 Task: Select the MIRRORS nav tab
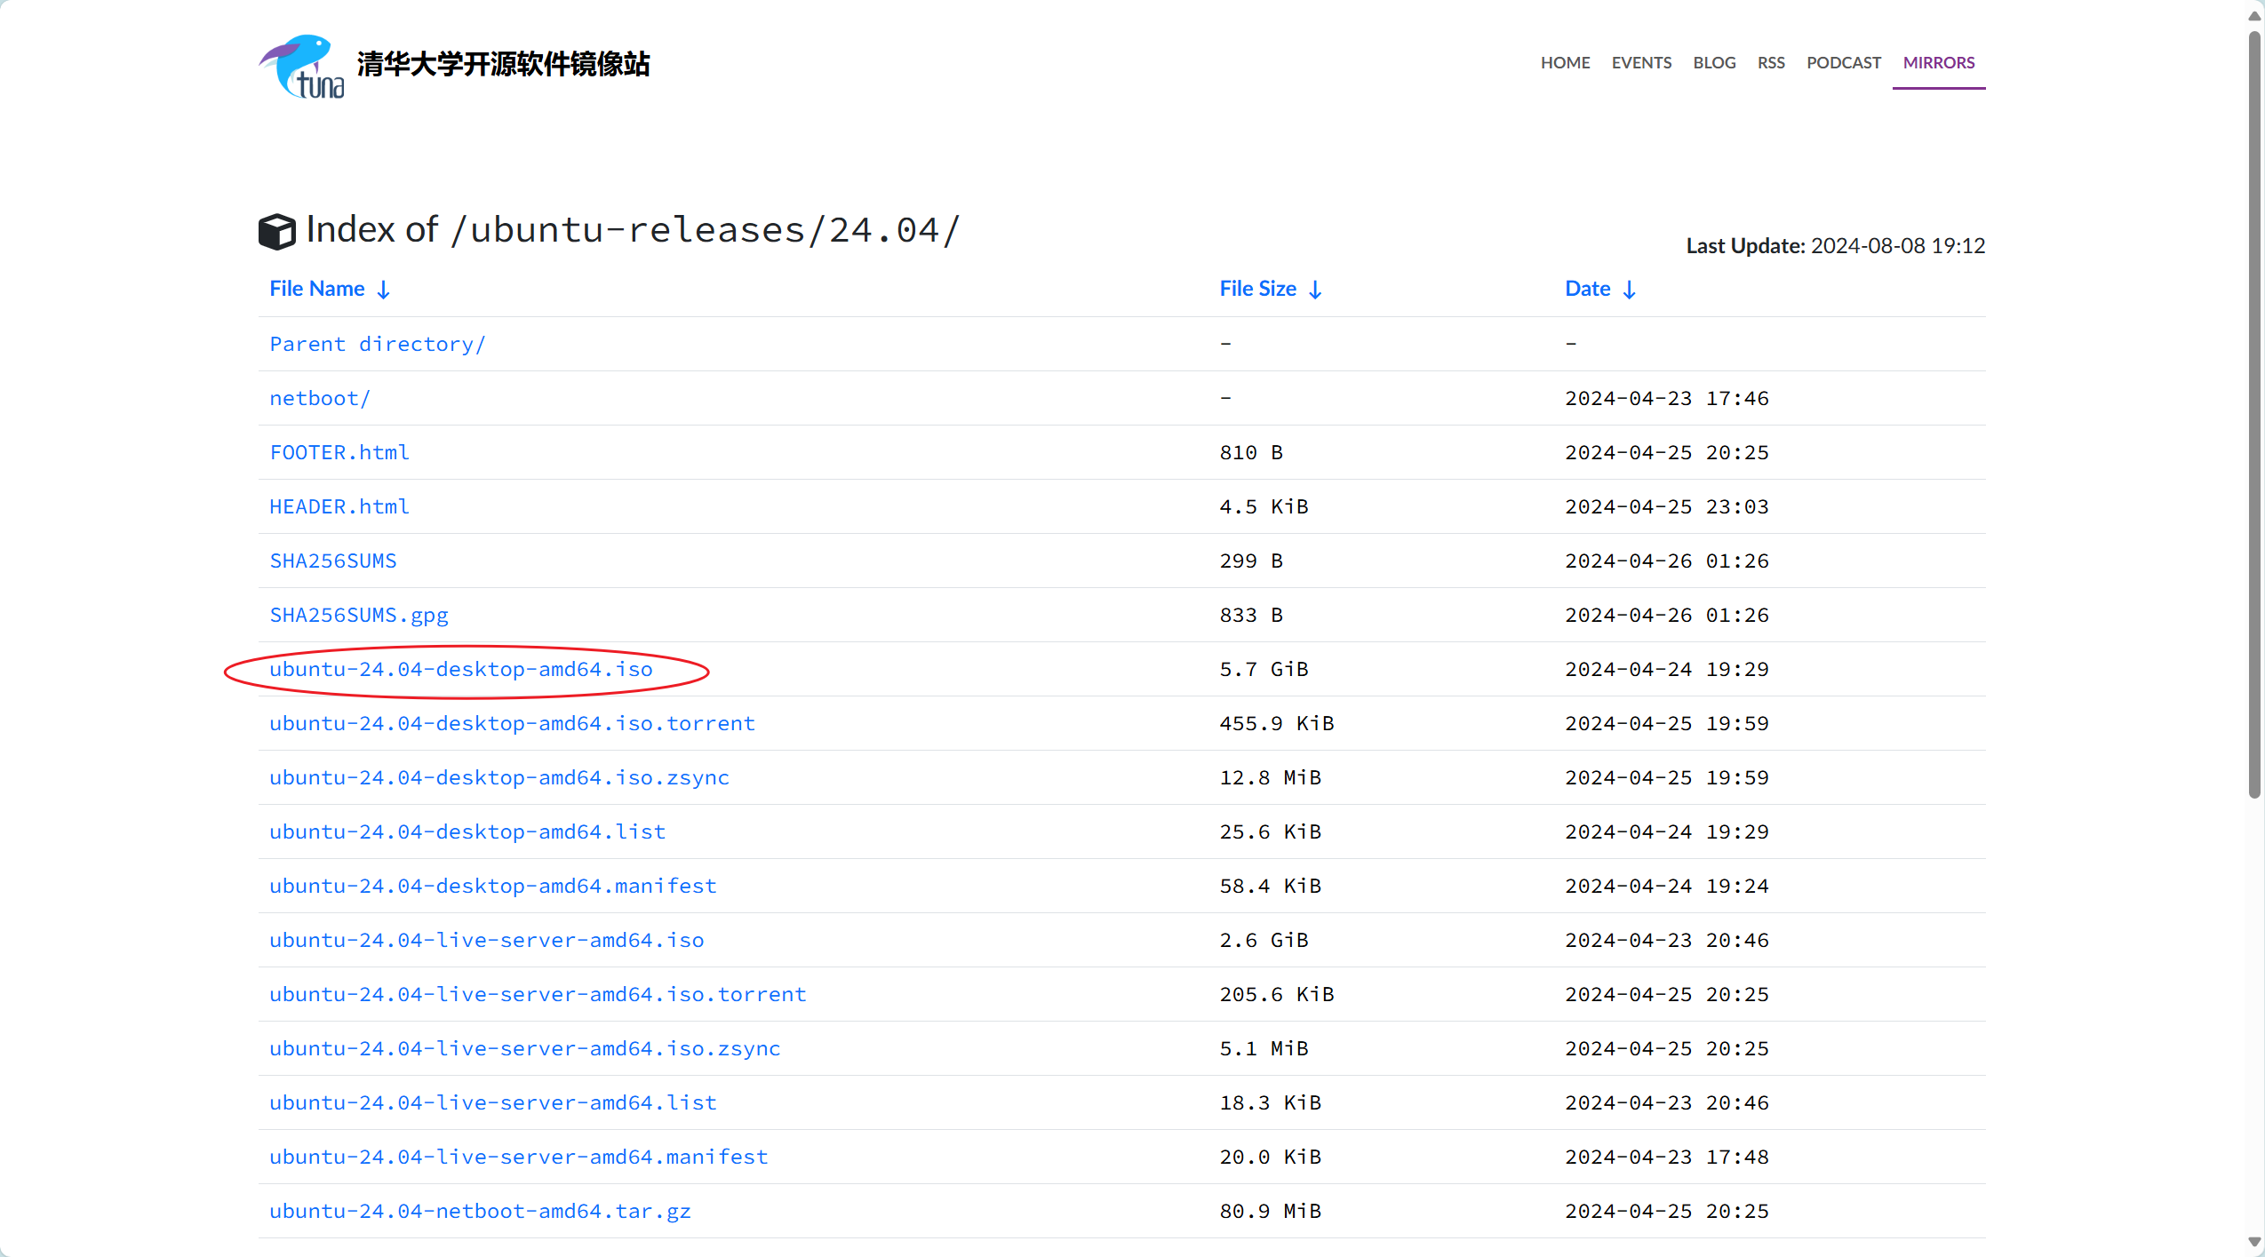pyautogui.click(x=1939, y=63)
